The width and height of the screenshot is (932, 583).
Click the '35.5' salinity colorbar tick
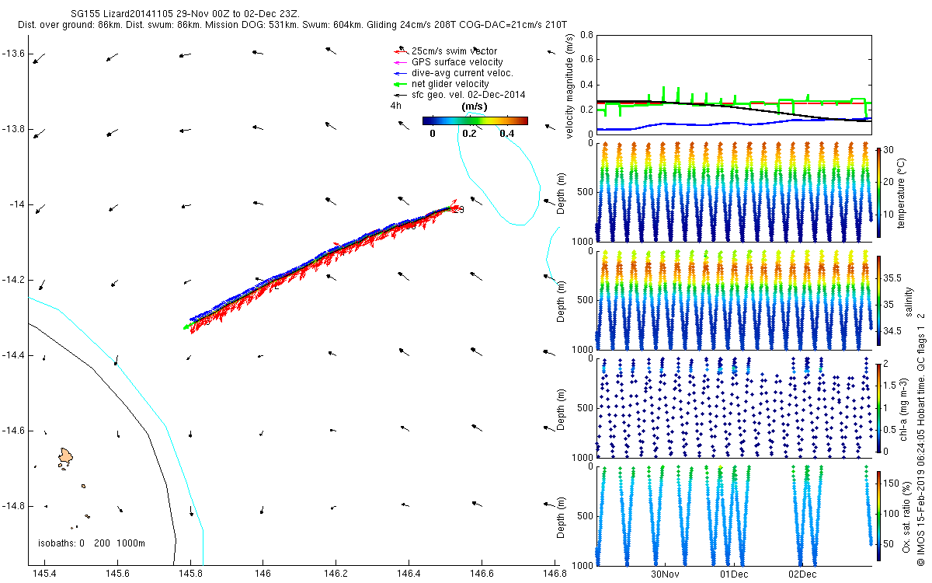coord(892,278)
